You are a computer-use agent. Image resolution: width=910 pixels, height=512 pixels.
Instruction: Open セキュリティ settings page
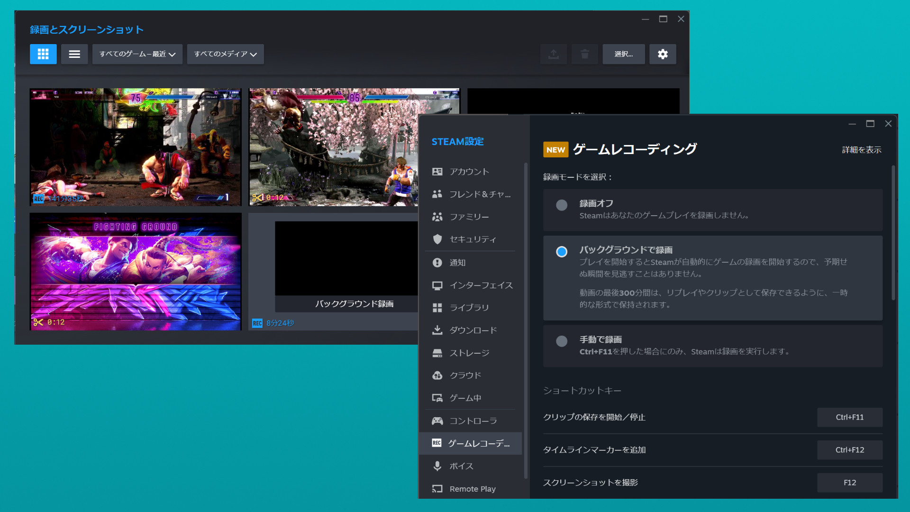point(471,239)
